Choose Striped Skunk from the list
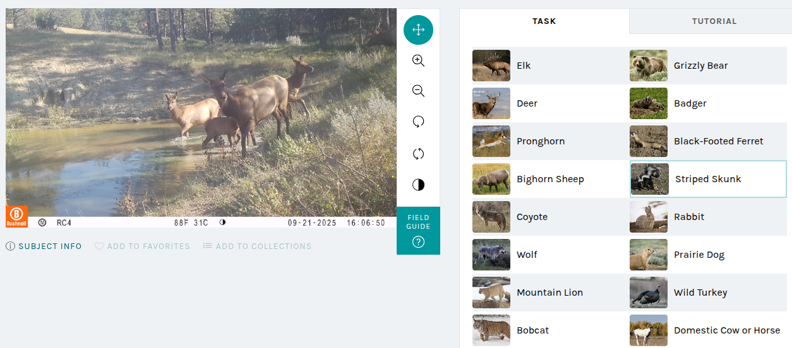The height and width of the screenshot is (348, 792). click(x=708, y=179)
